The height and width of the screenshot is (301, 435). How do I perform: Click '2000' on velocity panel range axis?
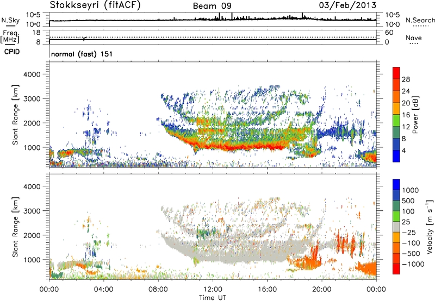point(32,235)
